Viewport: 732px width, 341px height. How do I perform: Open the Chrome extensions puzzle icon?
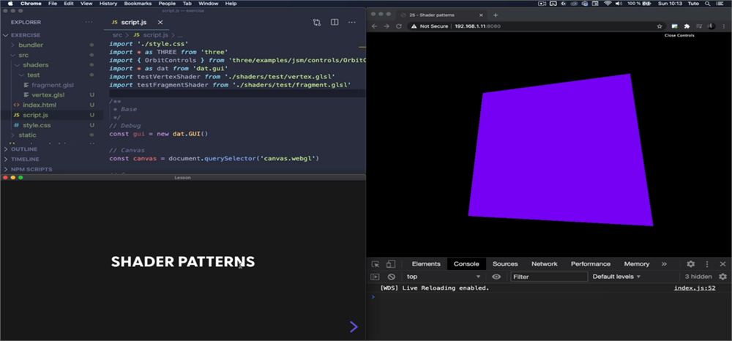coord(687,26)
